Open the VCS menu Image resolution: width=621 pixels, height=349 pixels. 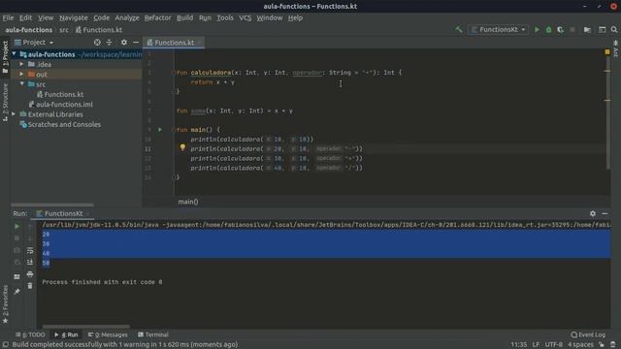point(245,17)
